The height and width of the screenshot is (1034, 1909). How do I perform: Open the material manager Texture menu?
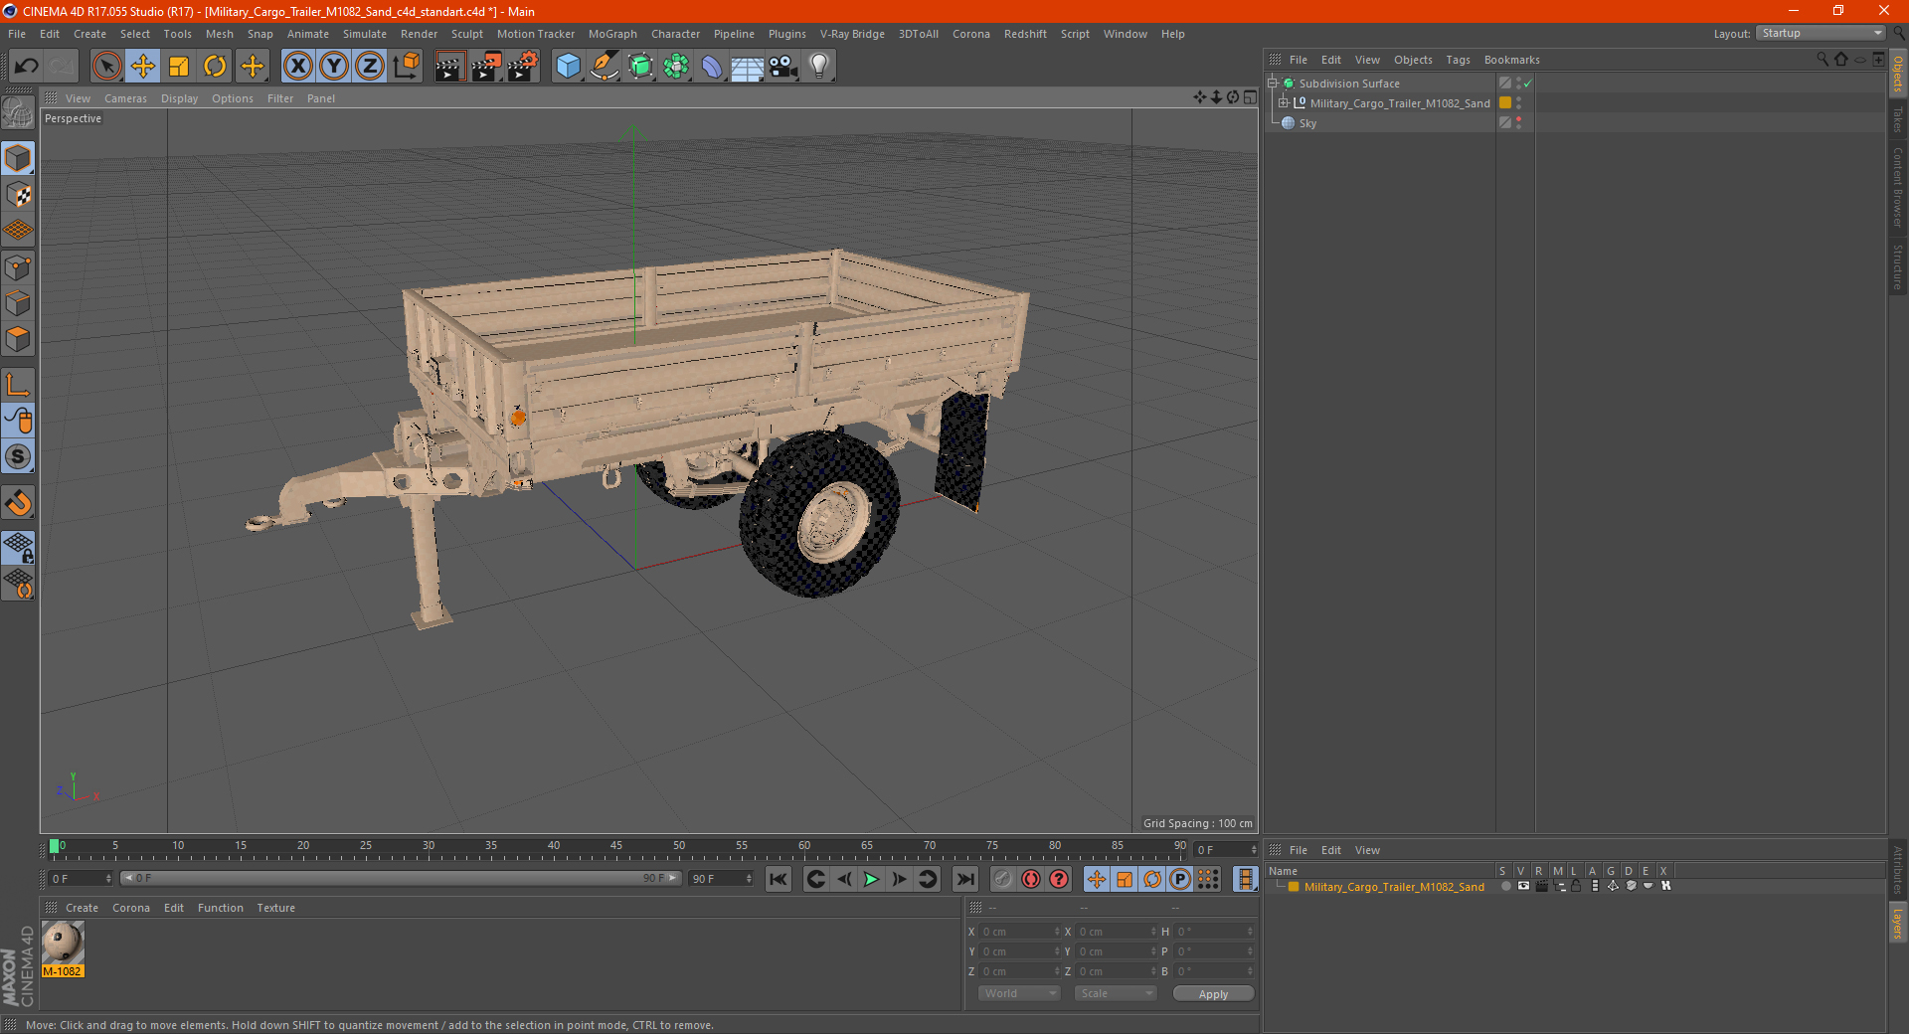coord(275,908)
